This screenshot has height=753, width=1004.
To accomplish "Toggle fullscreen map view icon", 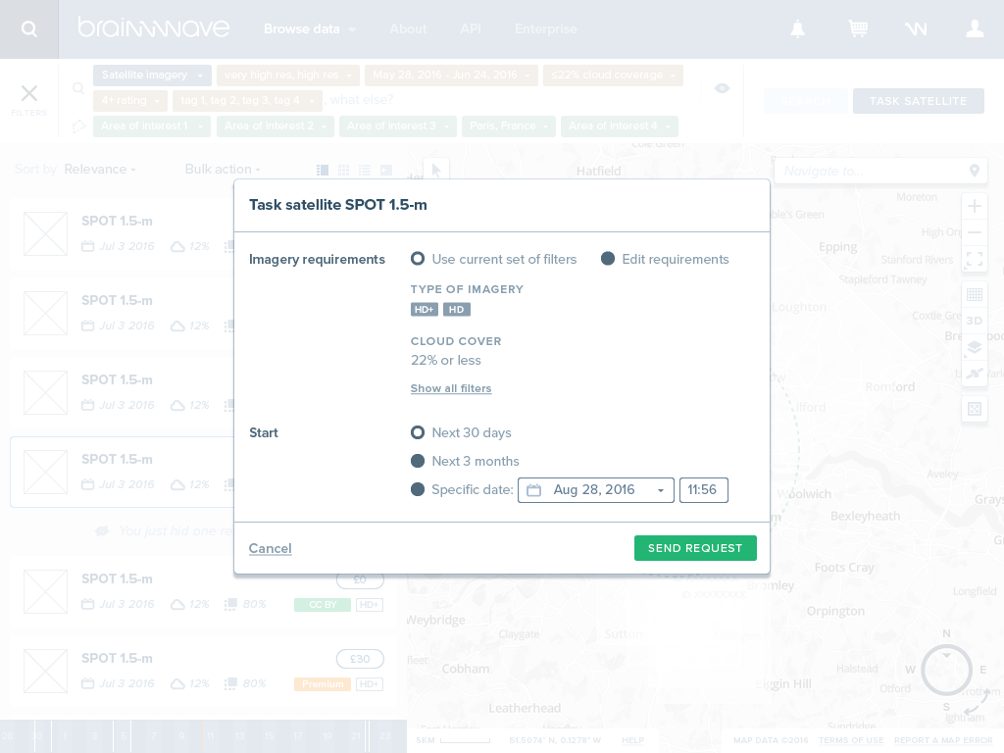I will [975, 259].
